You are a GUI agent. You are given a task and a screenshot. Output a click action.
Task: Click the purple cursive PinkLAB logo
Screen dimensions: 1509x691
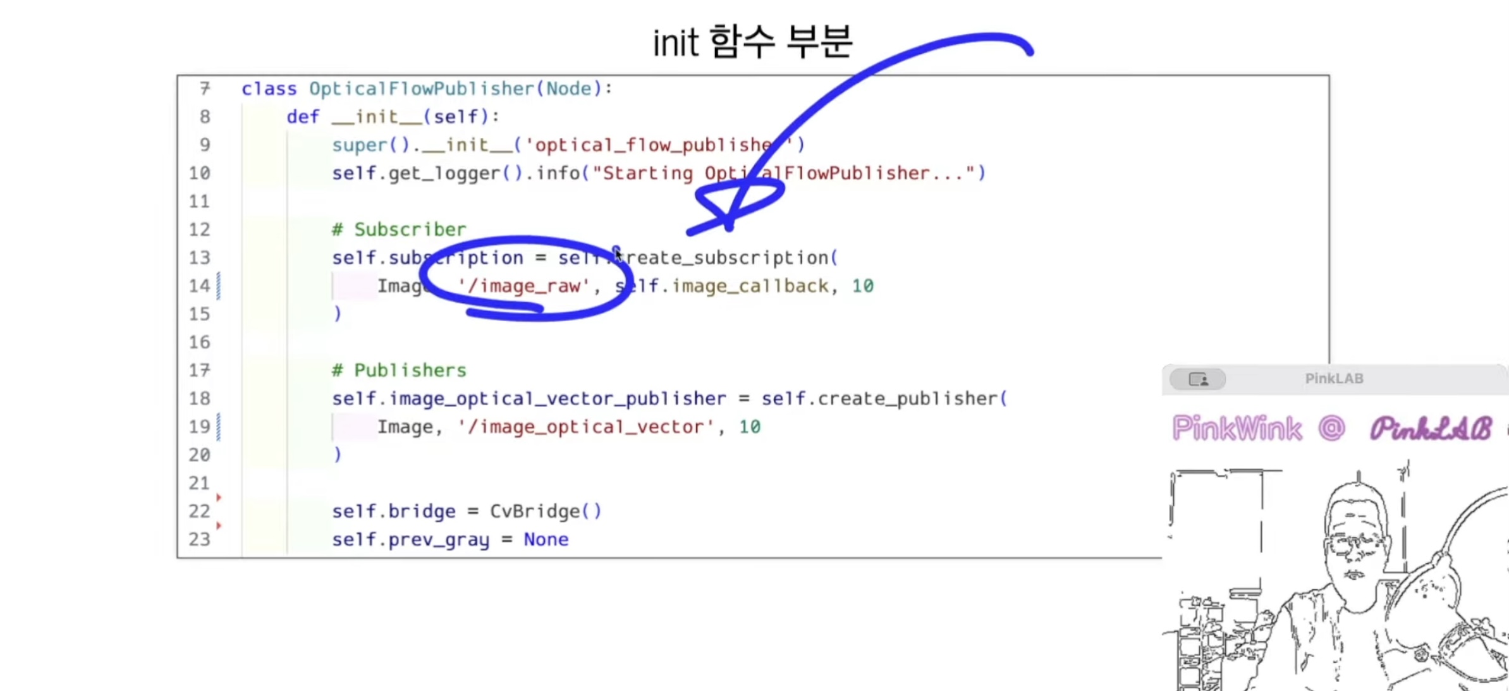tap(1430, 429)
